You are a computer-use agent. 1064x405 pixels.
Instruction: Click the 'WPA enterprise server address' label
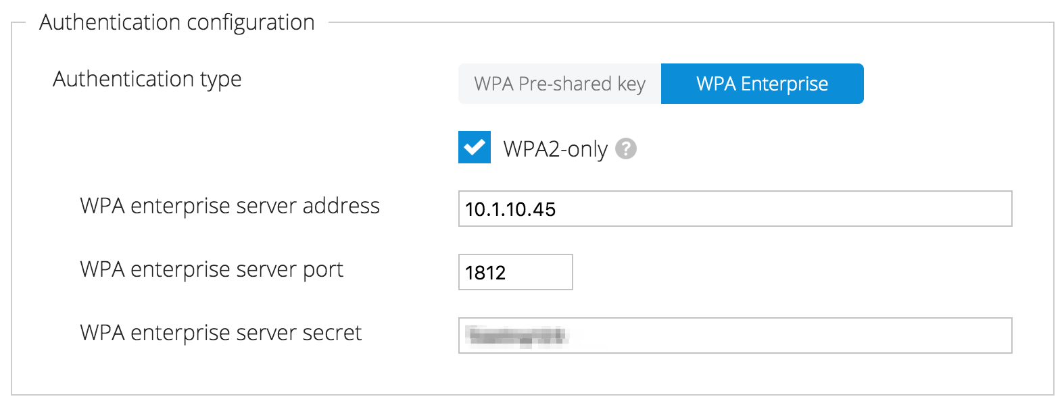coord(230,206)
